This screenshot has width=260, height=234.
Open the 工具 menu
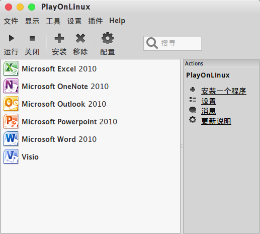tap(53, 21)
